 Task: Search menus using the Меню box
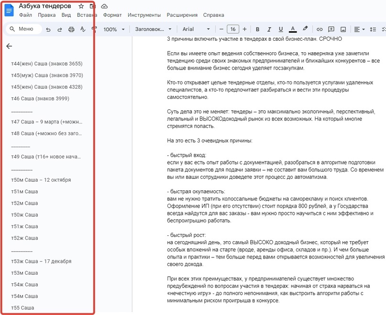[23, 29]
